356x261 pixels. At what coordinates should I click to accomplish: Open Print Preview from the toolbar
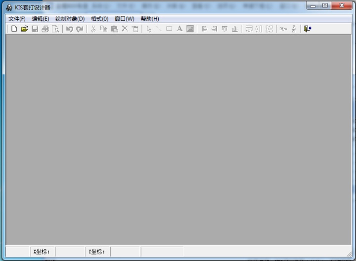(x=55, y=29)
